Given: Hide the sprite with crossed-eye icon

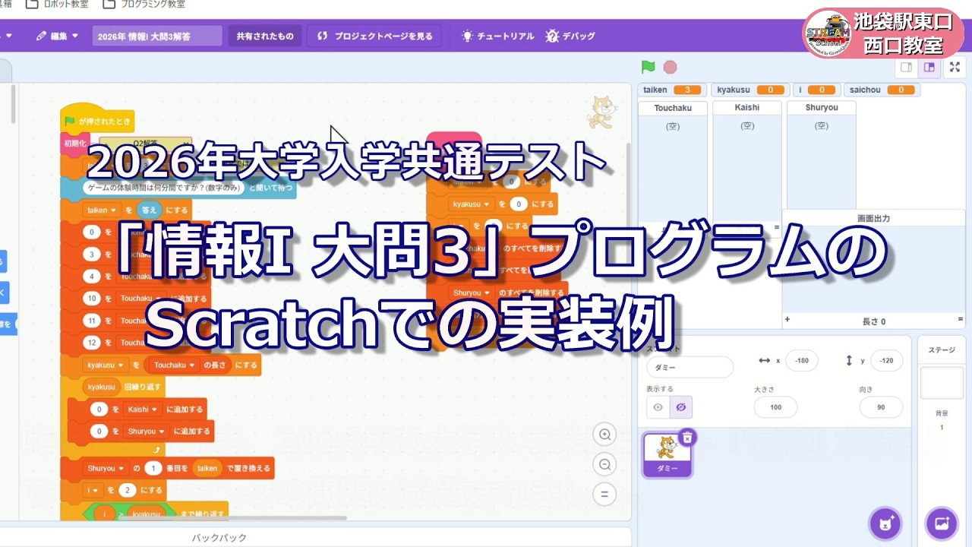Looking at the screenshot, I should 680,407.
